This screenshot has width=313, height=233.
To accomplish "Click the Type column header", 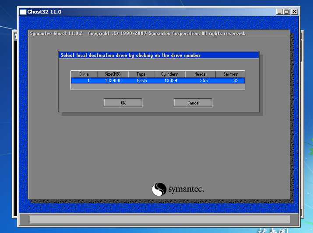I will point(141,74).
